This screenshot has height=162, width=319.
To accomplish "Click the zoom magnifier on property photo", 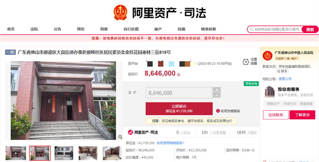I will point(120,137).
